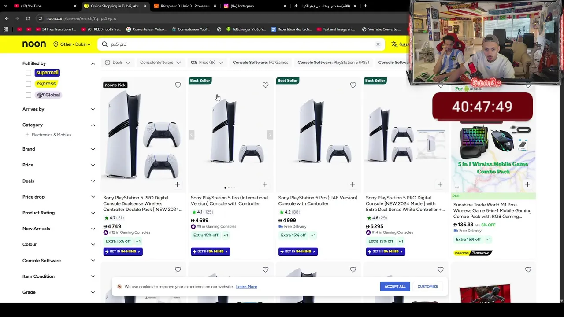
Task: Clear the 'ps5 pro' search text
Action: (378, 44)
